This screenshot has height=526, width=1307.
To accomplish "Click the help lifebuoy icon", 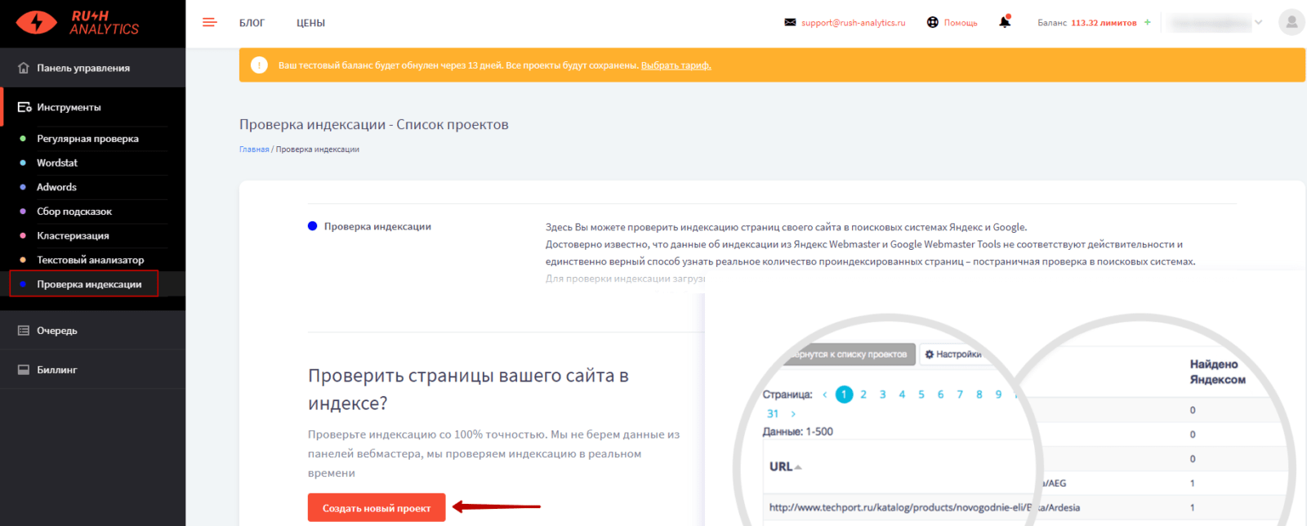I will click(933, 23).
